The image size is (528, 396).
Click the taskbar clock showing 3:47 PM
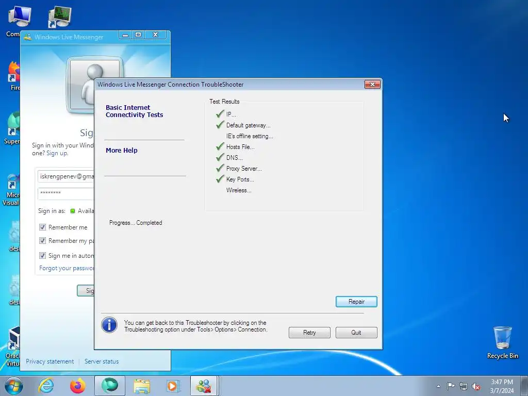pos(502,386)
